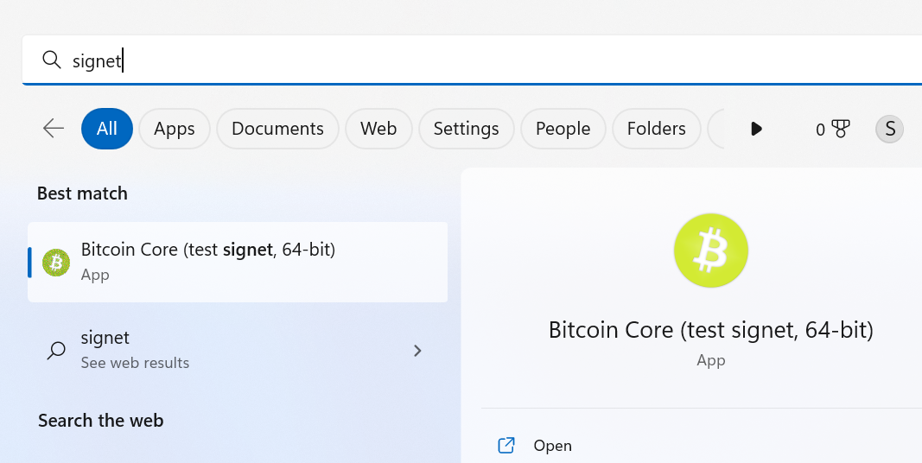
Task: Switch to the Web filter tab
Action: pos(378,128)
